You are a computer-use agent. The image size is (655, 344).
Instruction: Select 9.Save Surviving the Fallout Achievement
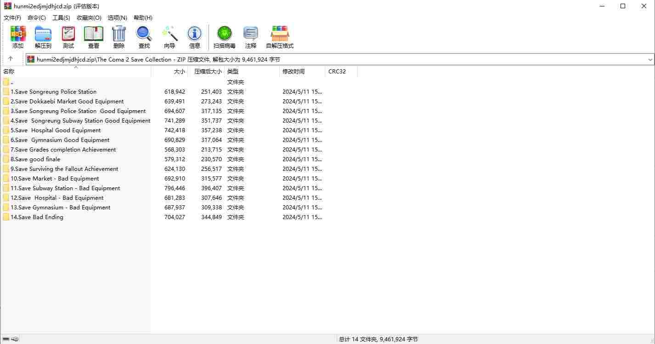tap(64, 169)
